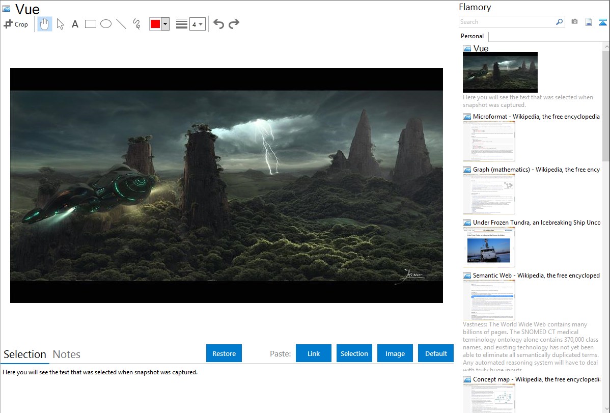
Task: Select the ellipse shape tool
Action: click(x=106, y=24)
